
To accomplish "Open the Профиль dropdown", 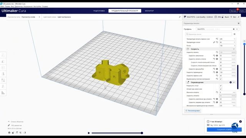I will click(218, 29).
